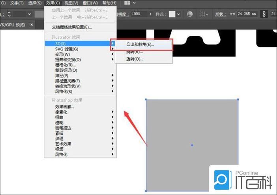Open 路径(P) submenu

pyautogui.click(x=80, y=76)
